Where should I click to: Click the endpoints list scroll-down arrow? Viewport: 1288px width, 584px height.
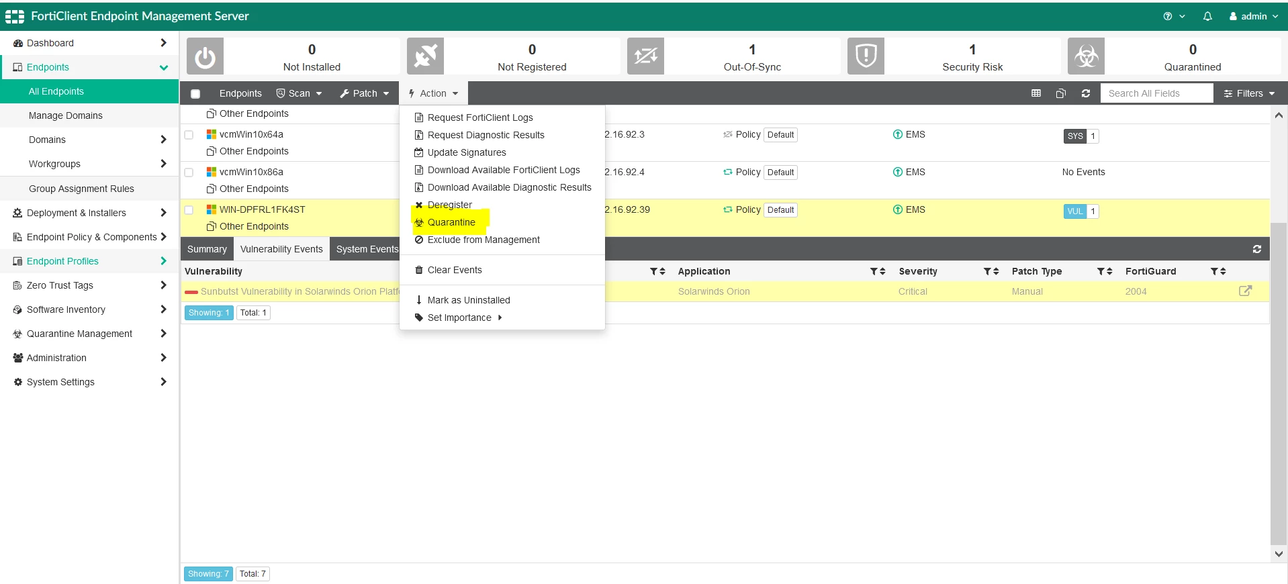pos(1279,554)
